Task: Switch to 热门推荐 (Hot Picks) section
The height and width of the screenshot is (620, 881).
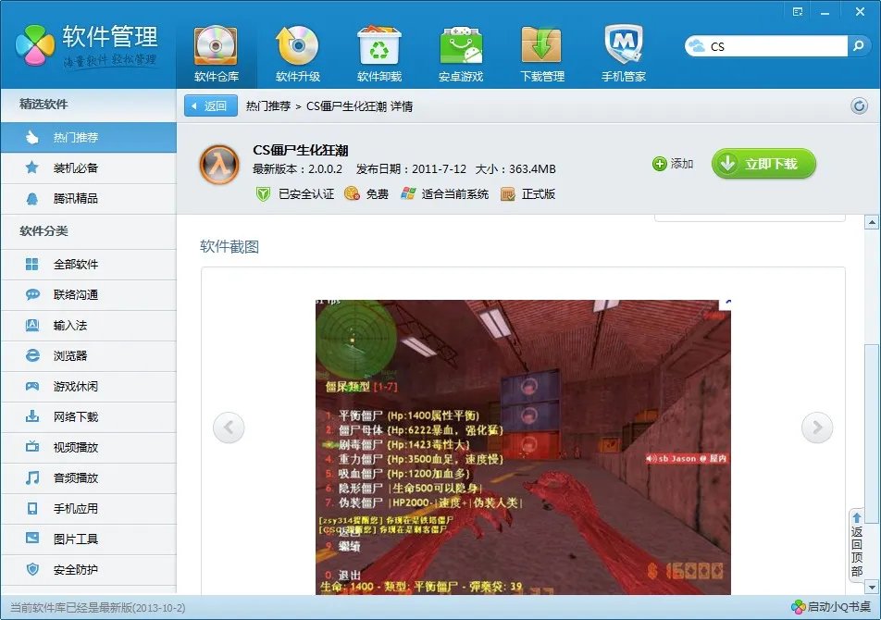Action: pos(89,137)
